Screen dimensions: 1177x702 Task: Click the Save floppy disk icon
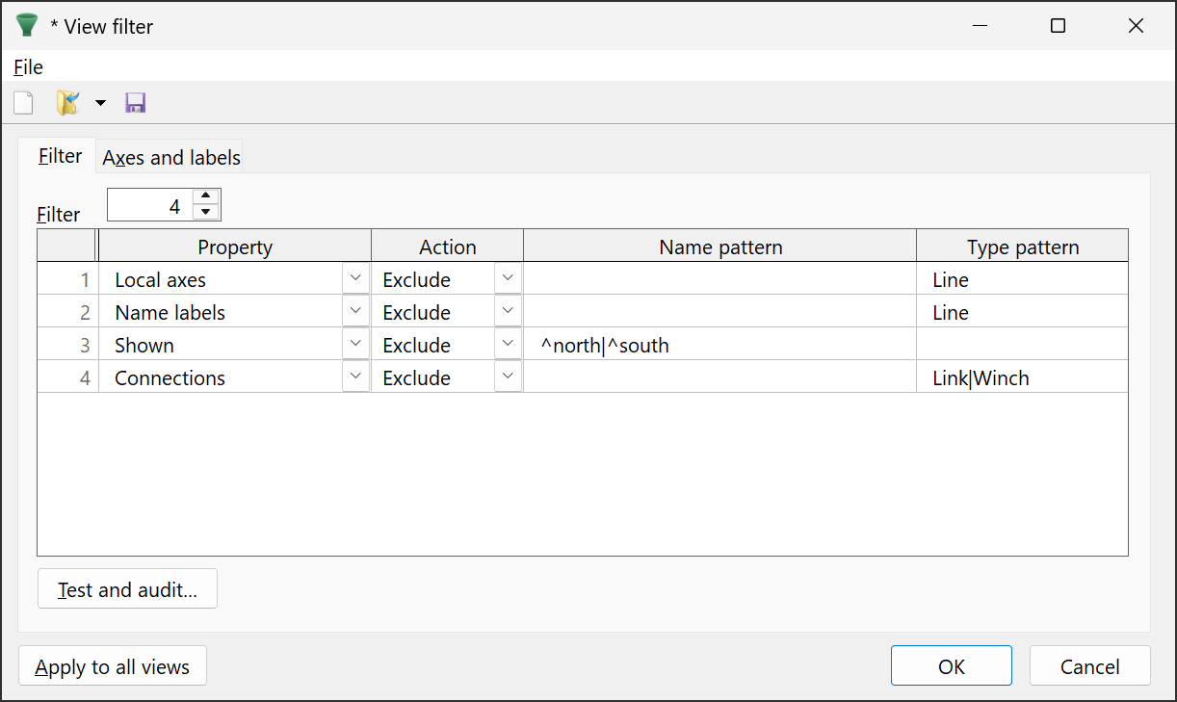pyautogui.click(x=136, y=103)
